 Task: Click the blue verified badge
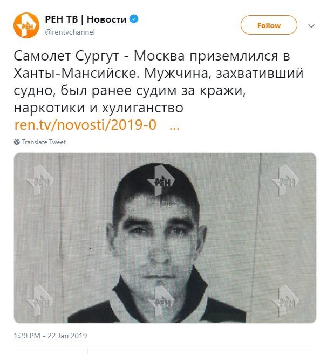(134, 19)
